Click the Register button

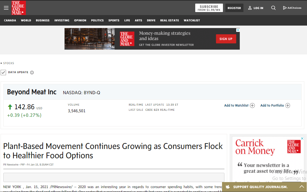(x=234, y=8)
